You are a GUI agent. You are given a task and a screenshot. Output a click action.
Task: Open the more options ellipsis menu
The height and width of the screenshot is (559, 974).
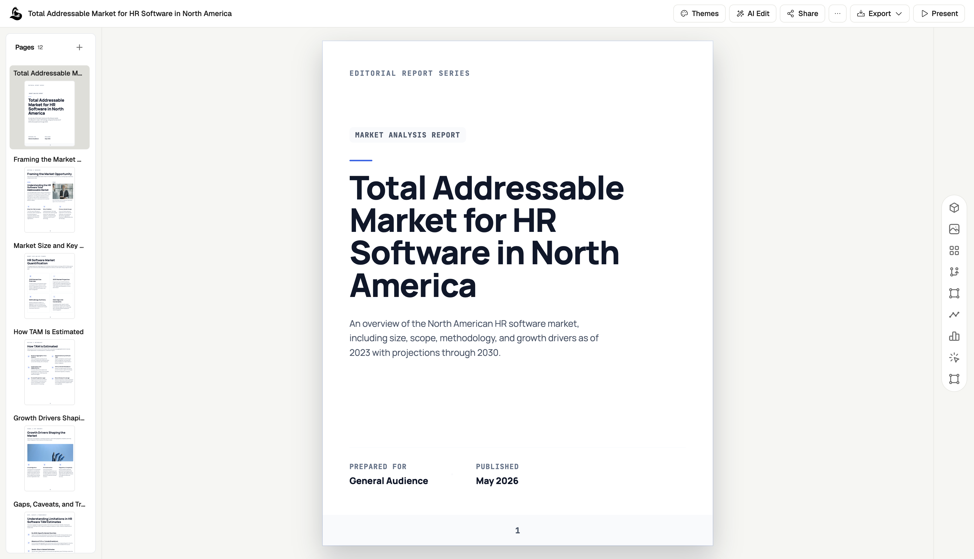point(837,14)
